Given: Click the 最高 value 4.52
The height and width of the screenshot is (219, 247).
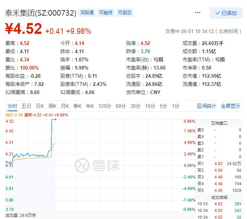Looking at the screenshot, I should [x=25, y=43].
